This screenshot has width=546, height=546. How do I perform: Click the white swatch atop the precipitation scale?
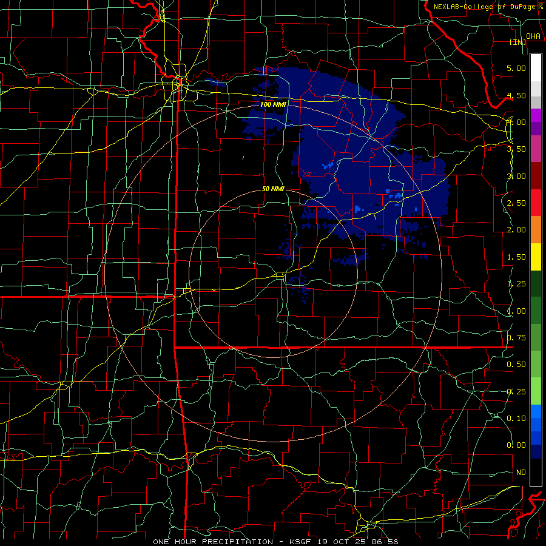click(536, 67)
